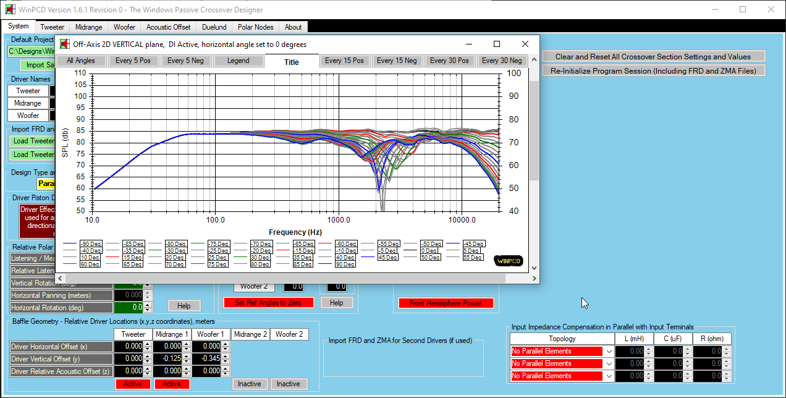Click Set Ref Angles to Zero
Screen dimensions: 786x398
tap(268, 303)
